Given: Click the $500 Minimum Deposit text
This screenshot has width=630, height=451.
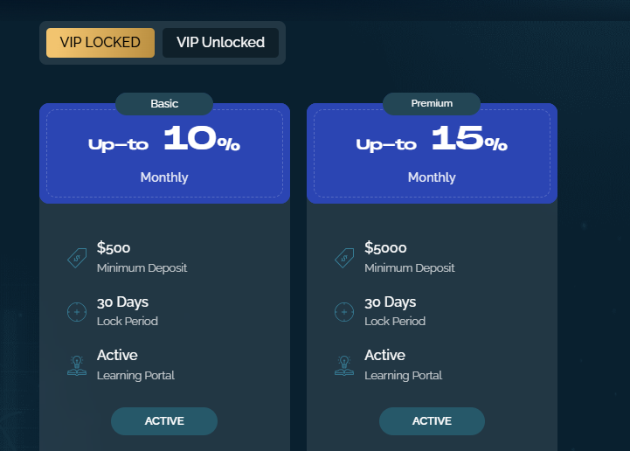Looking at the screenshot, I should (142, 257).
